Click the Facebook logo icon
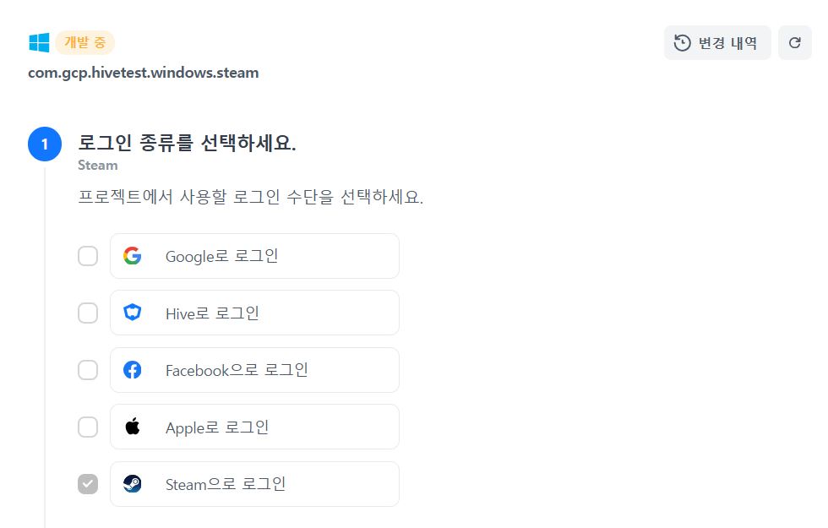The width and height of the screenshot is (828, 528). point(132,370)
